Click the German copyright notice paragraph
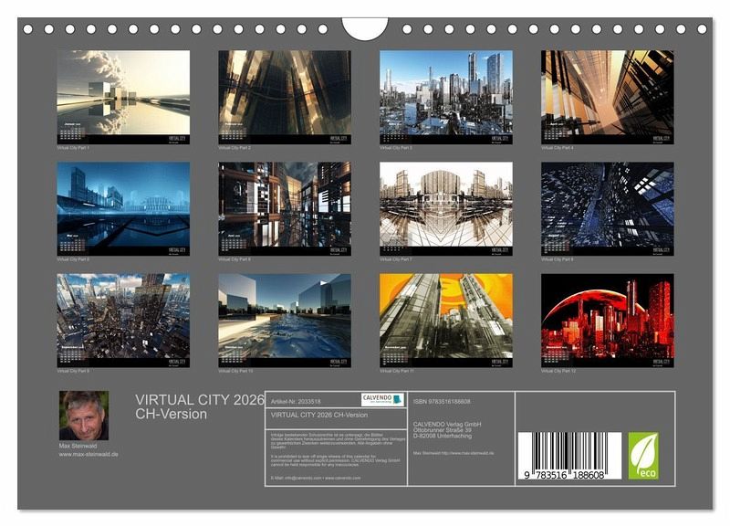This screenshot has width=730, height=527. pos(338,440)
